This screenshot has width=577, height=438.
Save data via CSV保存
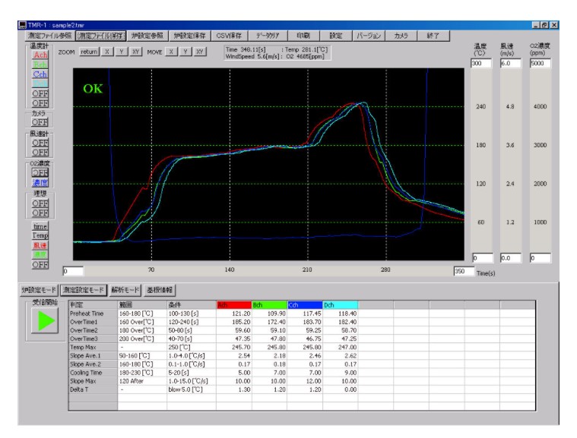click(x=229, y=36)
